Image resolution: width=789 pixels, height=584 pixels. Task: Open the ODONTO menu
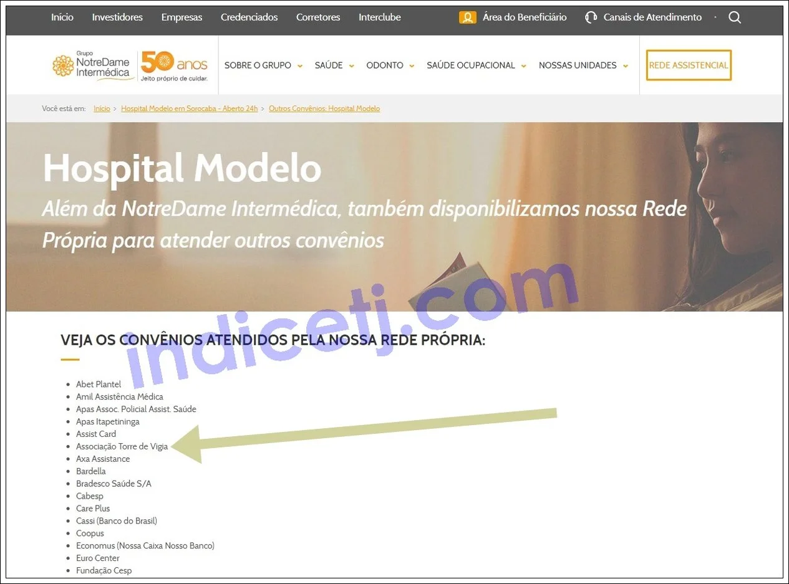tap(385, 65)
